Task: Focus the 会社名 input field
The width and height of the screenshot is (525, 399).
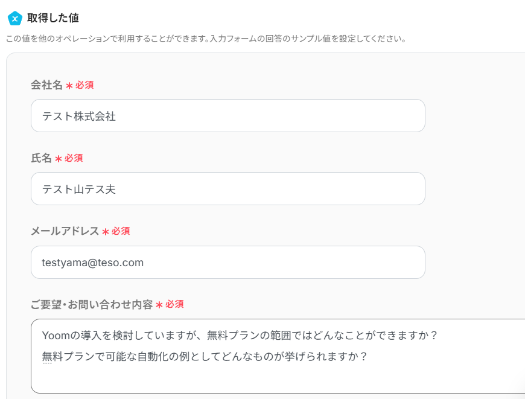Action: tap(227, 116)
